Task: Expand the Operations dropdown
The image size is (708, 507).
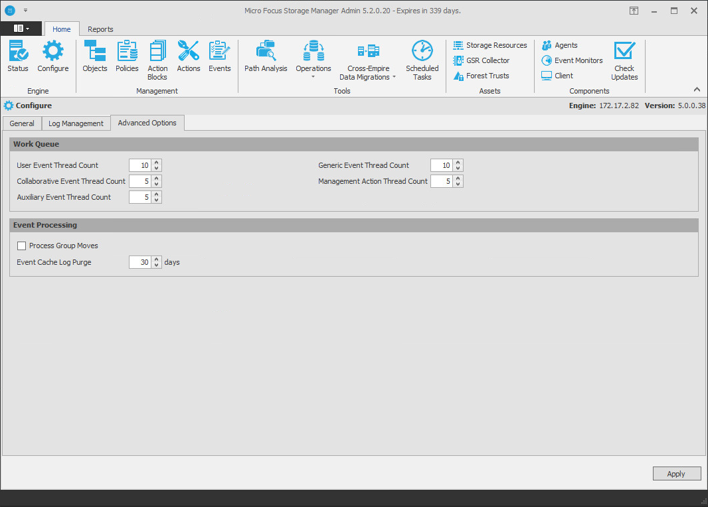Action: tap(313, 61)
